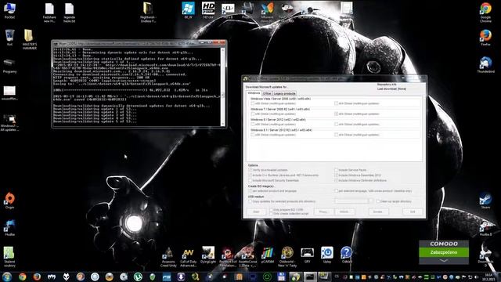
Task: Click the USB target directory field
Action: [x=351, y=201]
